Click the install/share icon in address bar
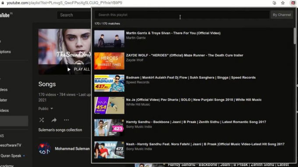 pos(274,3)
